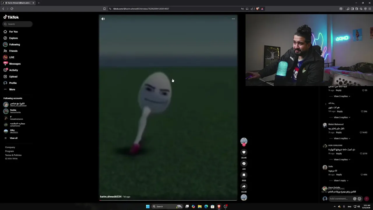Click the video progress bar
Screen dimensions: 373x210
coord(168,200)
